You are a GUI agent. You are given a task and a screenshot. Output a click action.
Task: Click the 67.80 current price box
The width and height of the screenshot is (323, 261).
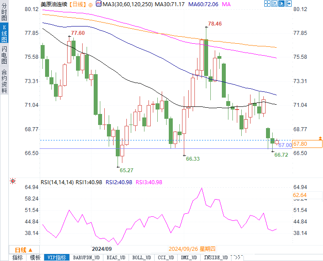308,144
